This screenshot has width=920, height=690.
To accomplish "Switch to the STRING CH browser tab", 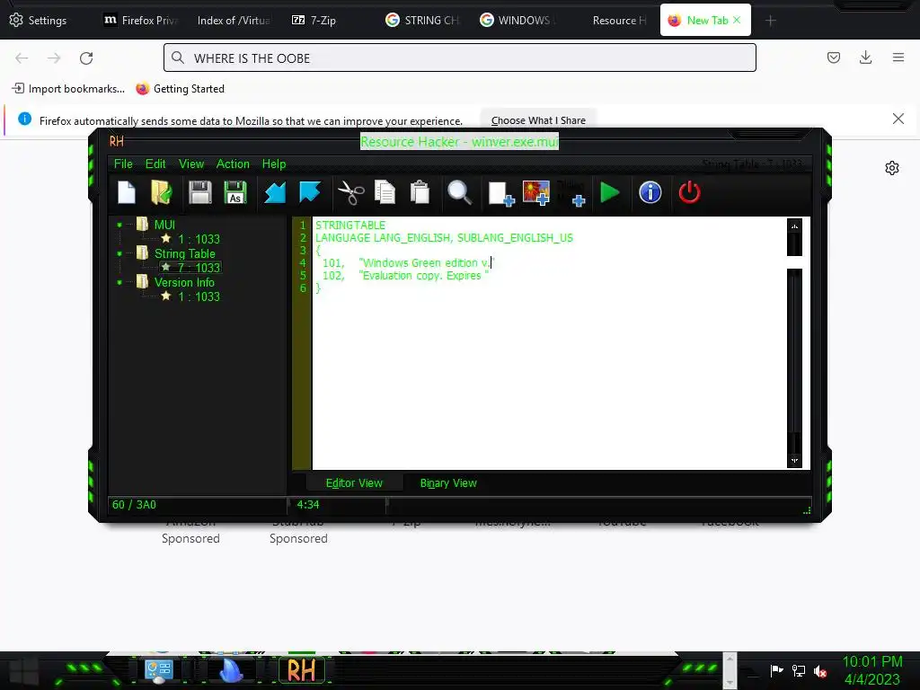I will click(x=422, y=20).
